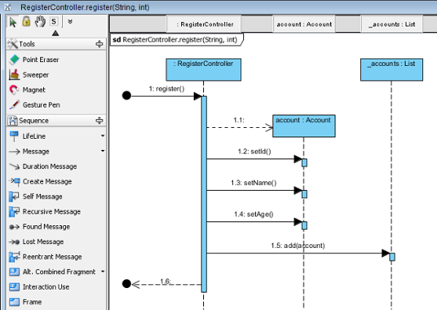
Task: Click the found message start dot
Action: tap(126, 95)
